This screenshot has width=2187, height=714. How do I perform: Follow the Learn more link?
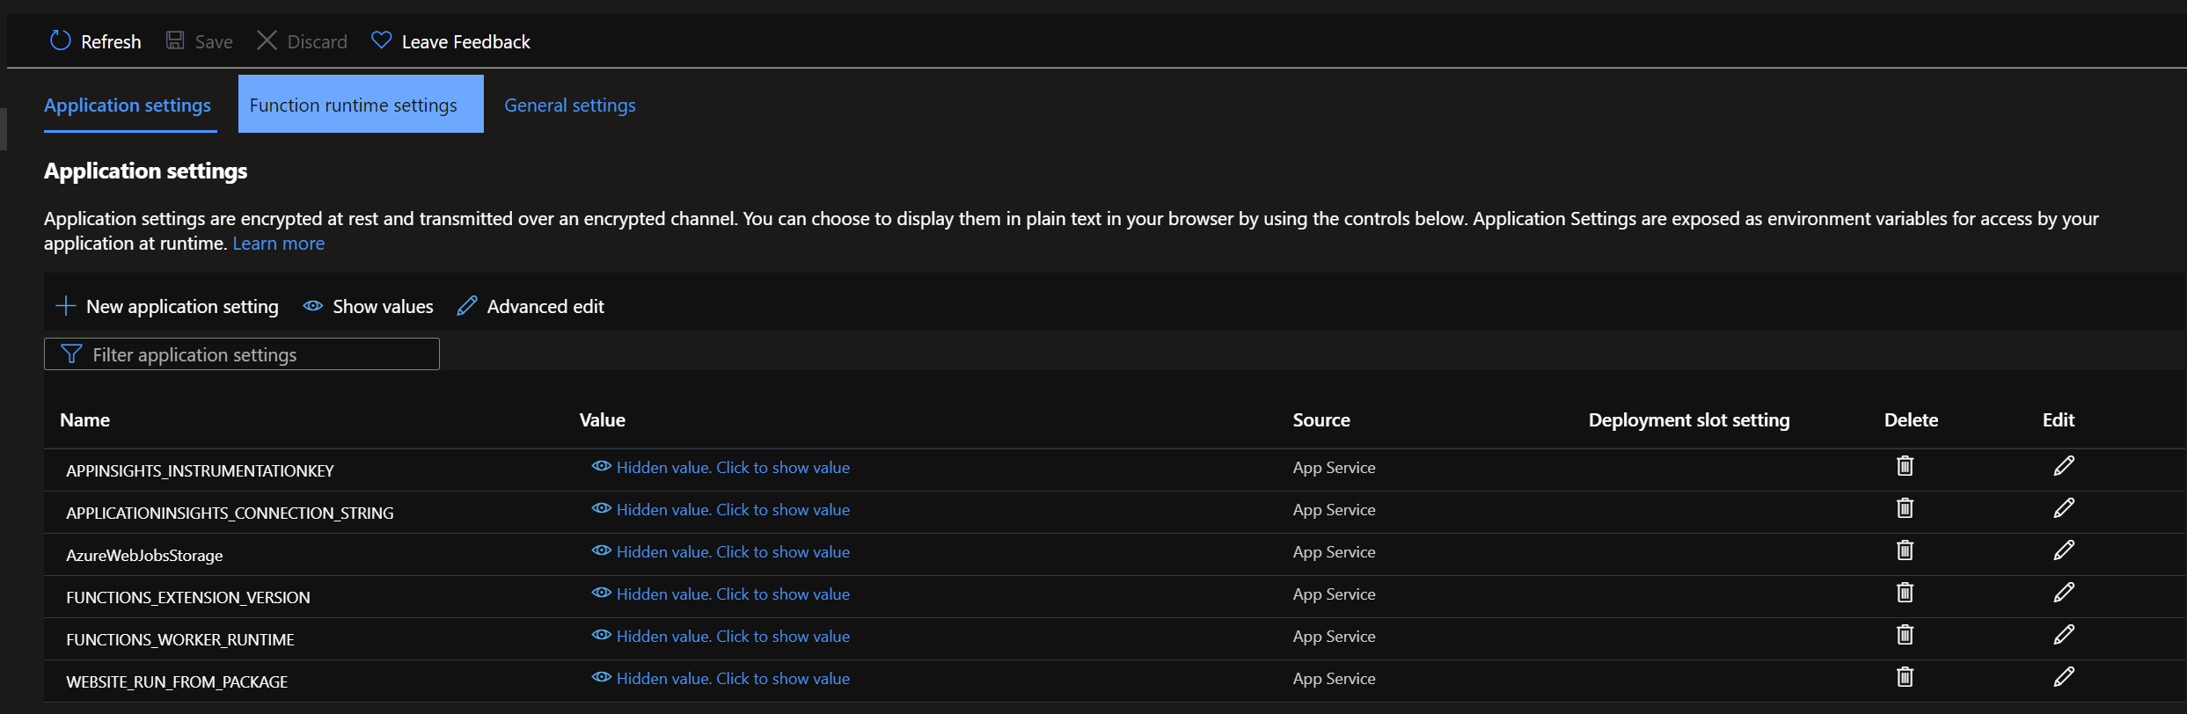click(278, 243)
